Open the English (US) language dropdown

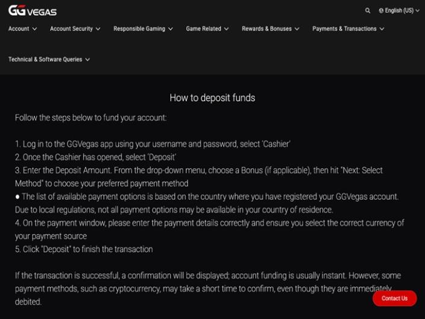(x=399, y=11)
